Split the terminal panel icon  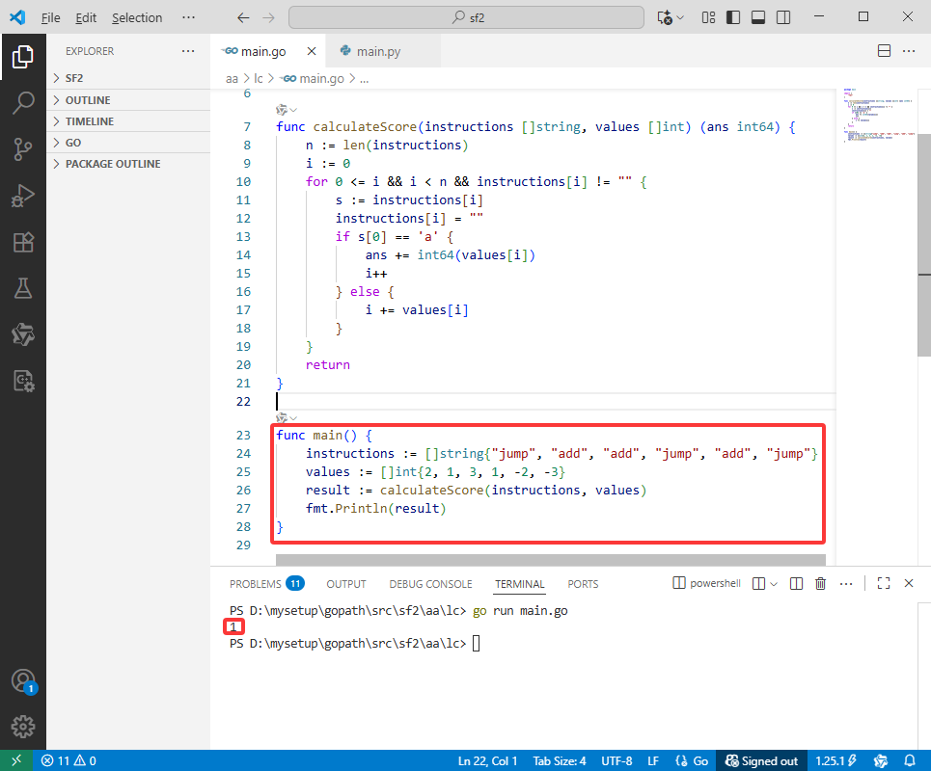(x=796, y=584)
